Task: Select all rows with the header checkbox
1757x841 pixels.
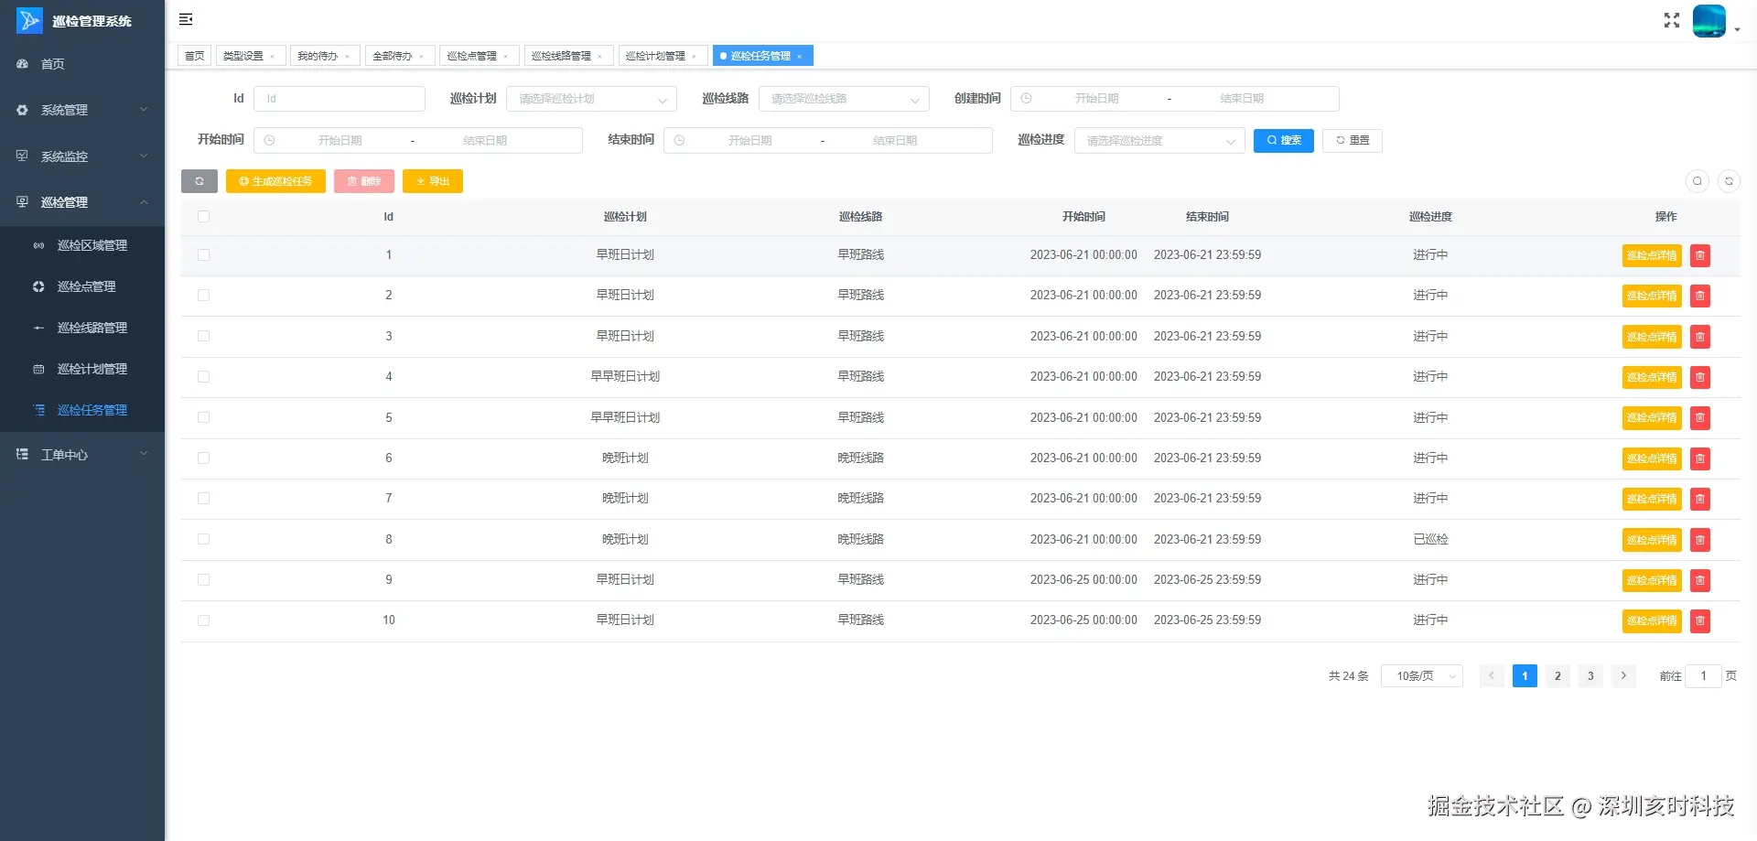Action: (203, 217)
